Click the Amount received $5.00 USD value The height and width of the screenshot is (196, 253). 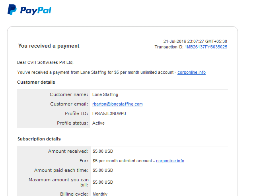(x=103, y=151)
